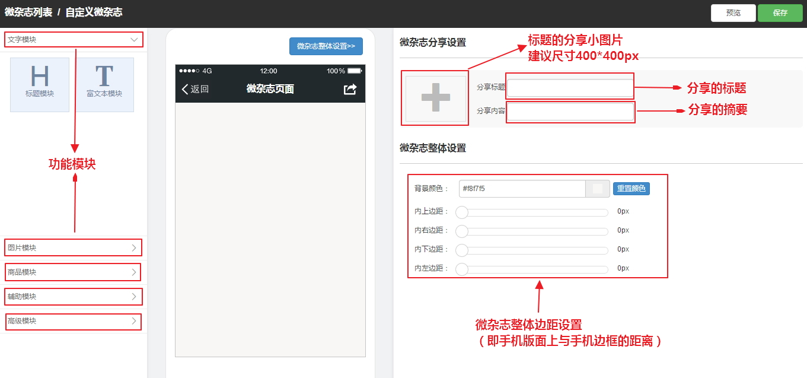Click the 分享标题 input field
Image resolution: width=807 pixels, height=378 pixels.
[570, 87]
